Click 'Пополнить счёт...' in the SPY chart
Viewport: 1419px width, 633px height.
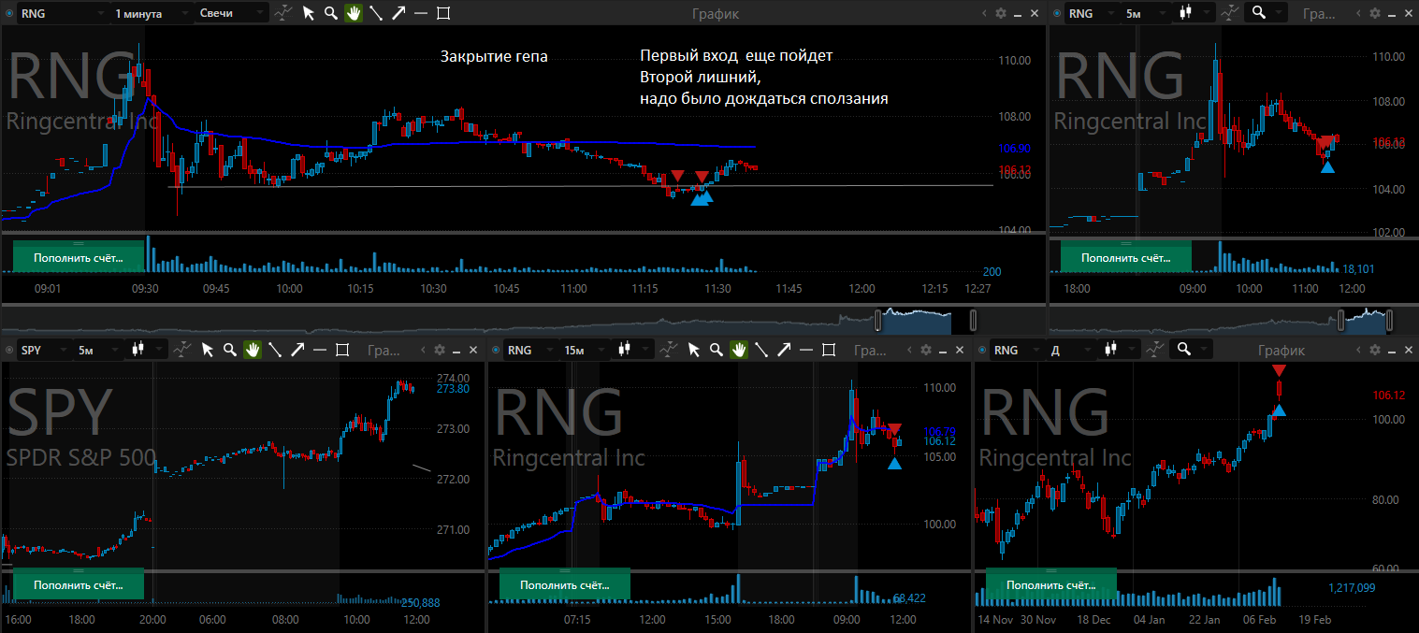click(78, 584)
